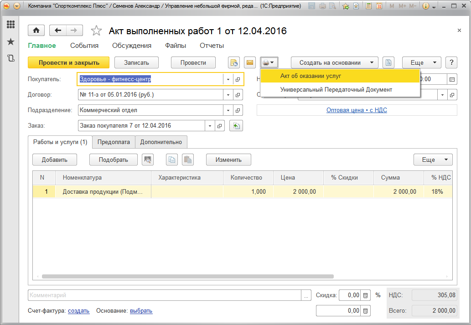Click into the Комментарий input field
471x325 pixels.
point(164,295)
